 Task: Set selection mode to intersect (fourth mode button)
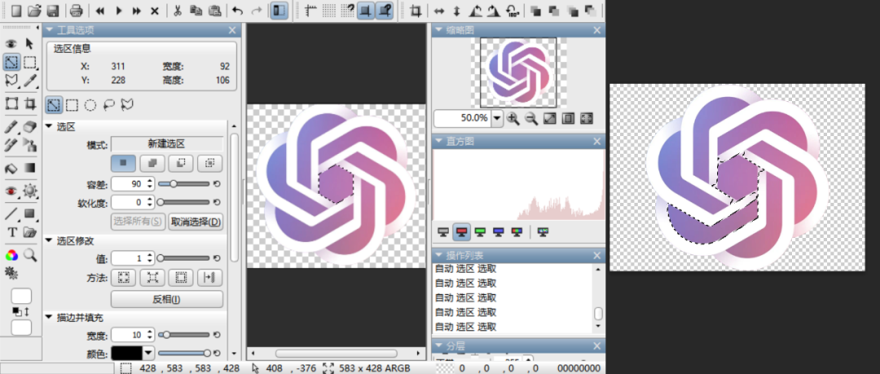(x=210, y=164)
